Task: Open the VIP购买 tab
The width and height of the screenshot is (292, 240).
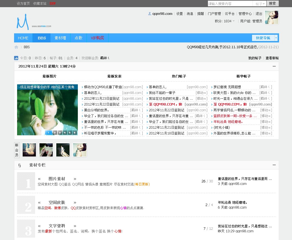Action: [97, 38]
